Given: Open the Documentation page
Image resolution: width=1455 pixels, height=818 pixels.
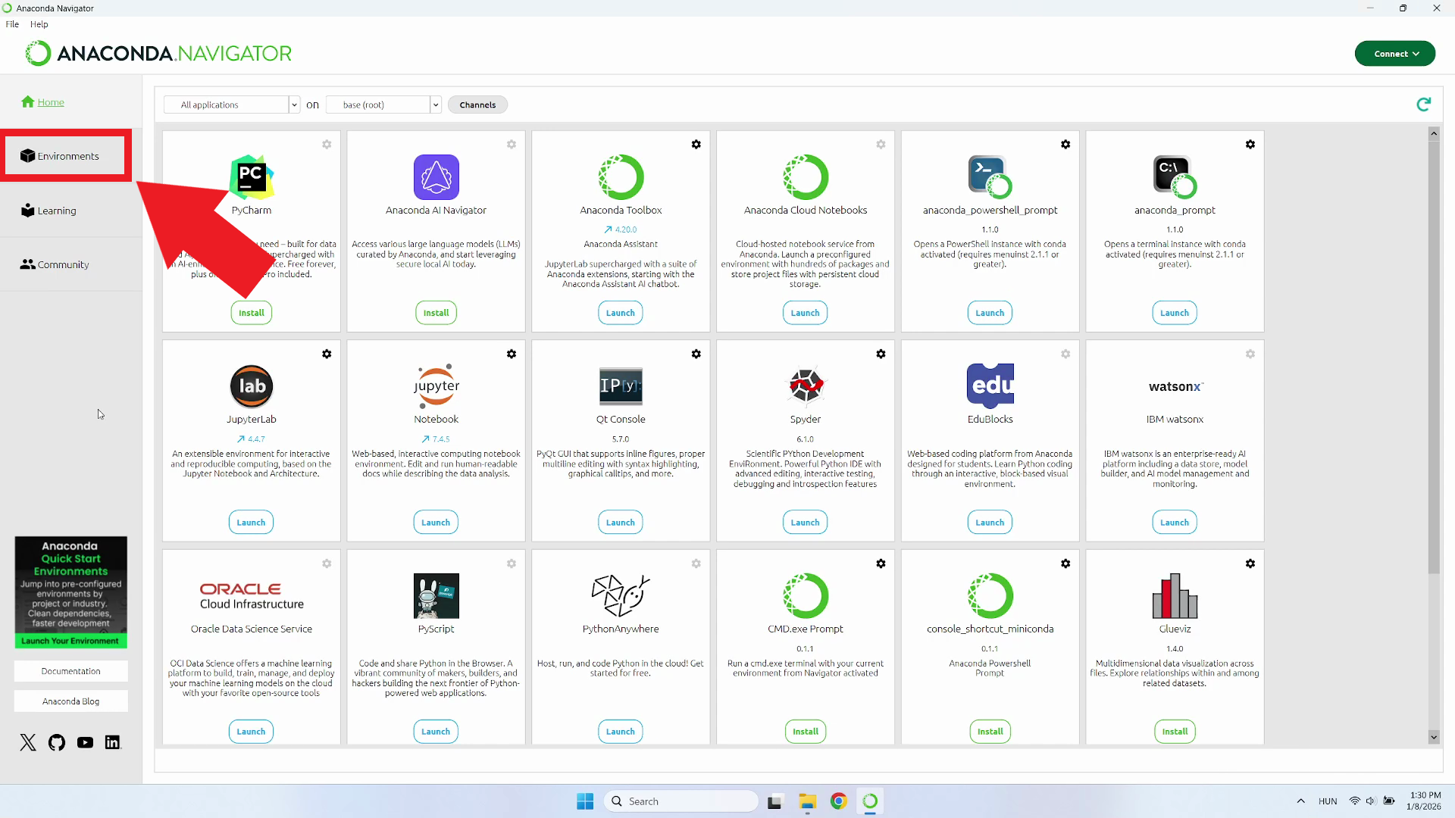Looking at the screenshot, I should click(x=70, y=670).
